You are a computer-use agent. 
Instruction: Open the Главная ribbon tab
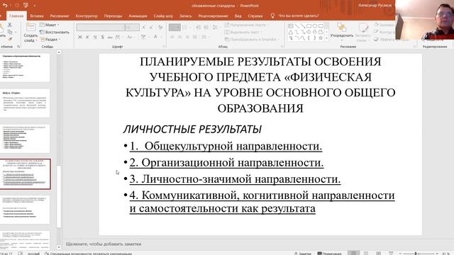click(x=16, y=16)
